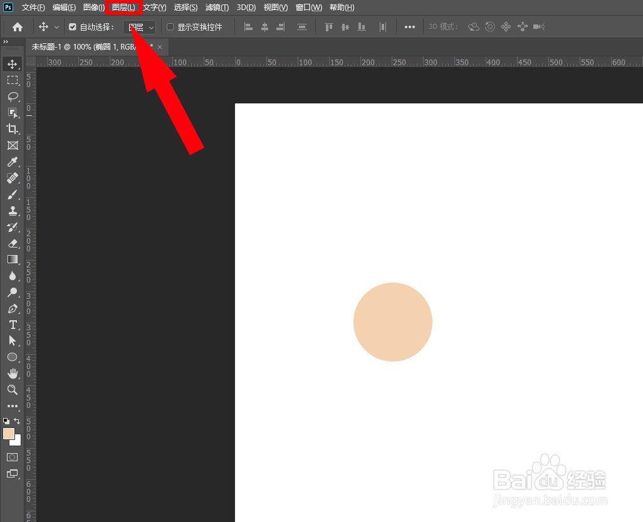Click the foreground color swatch
This screenshot has height=522, width=643.
coord(9,434)
